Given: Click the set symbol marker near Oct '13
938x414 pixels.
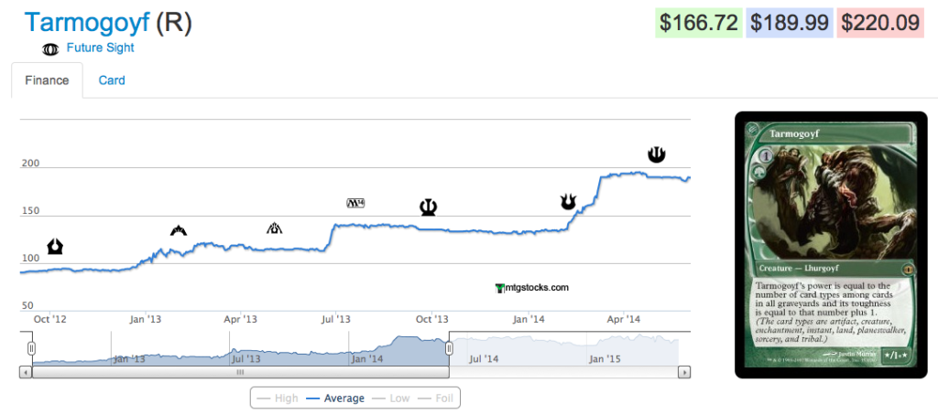Looking at the screenshot, I should coord(429,207).
